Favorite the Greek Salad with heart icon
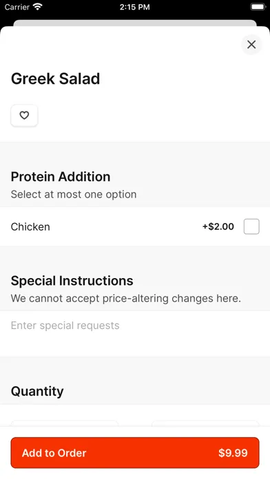270x479 pixels. click(24, 116)
